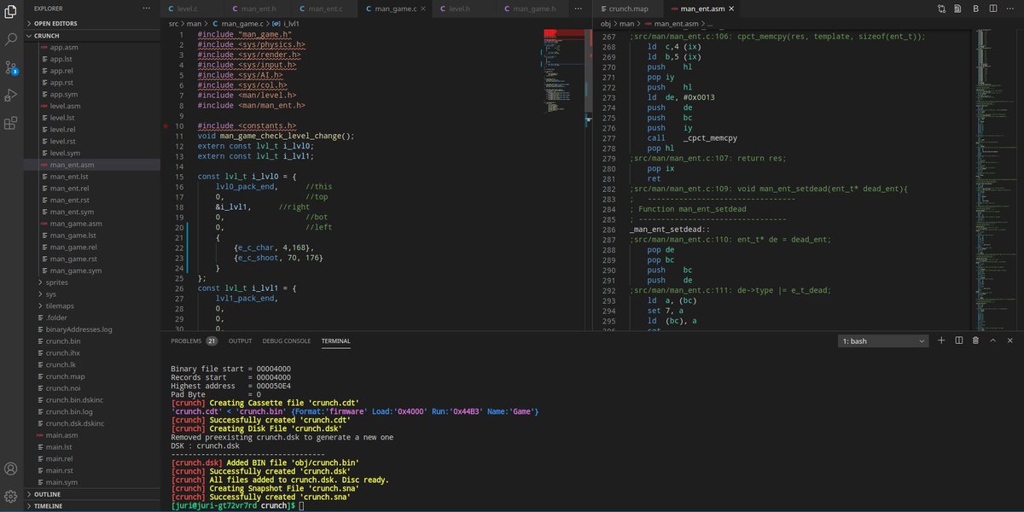The height and width of the screenshot is (512, 1024).
Task: Switch to the level.h tab
Action: click(x=458, y=9)
